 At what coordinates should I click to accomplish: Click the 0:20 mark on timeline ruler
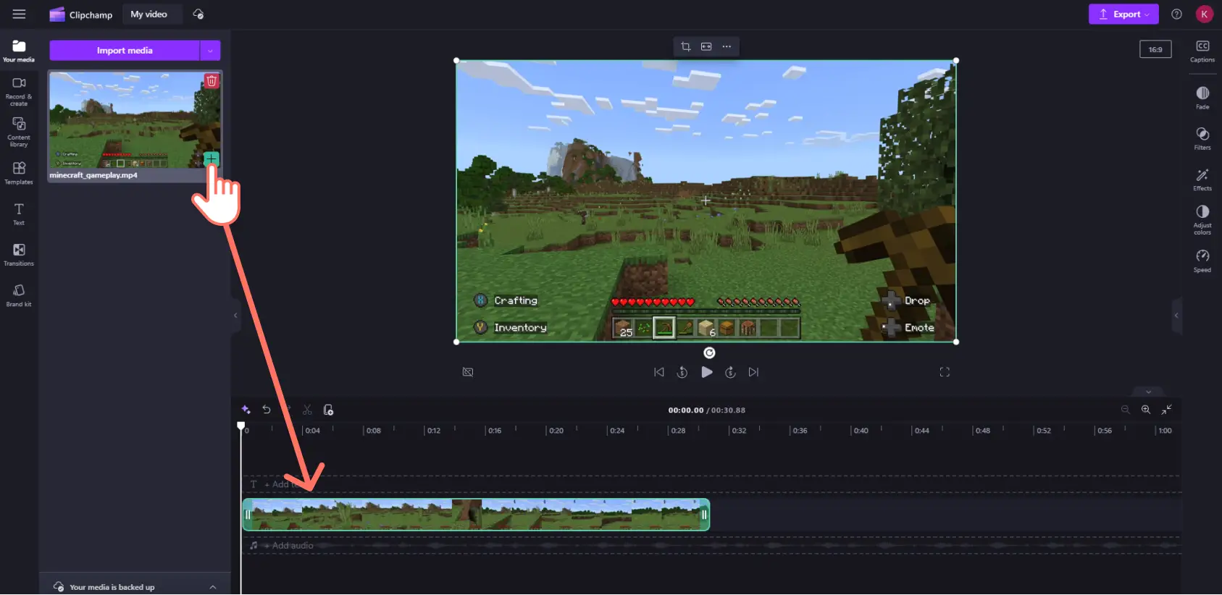556,431
